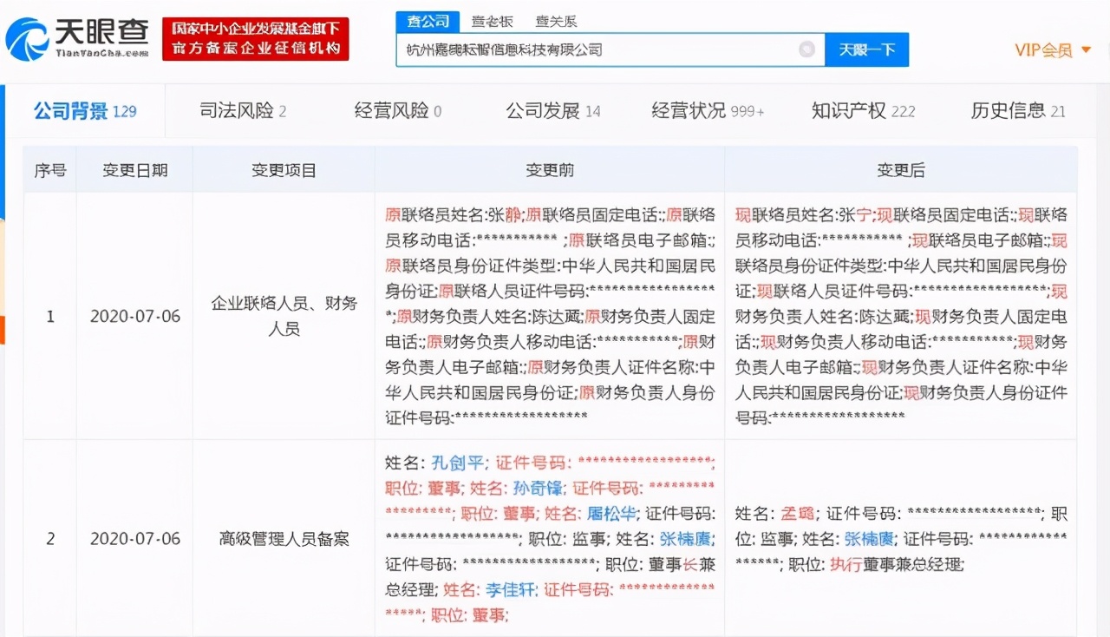Screen dimensions: 1110x637
Task: Select the 查公司 search tab
Action: pyautogui.click(x=427, y=21)
